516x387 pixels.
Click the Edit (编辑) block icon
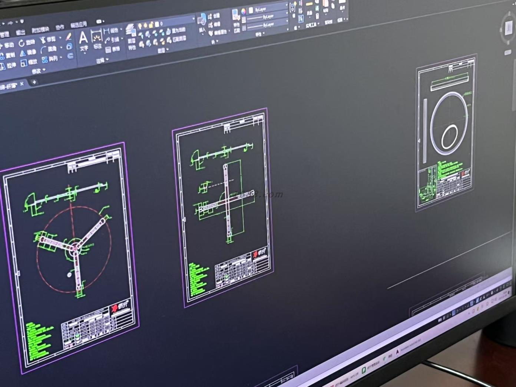point(214,24)
